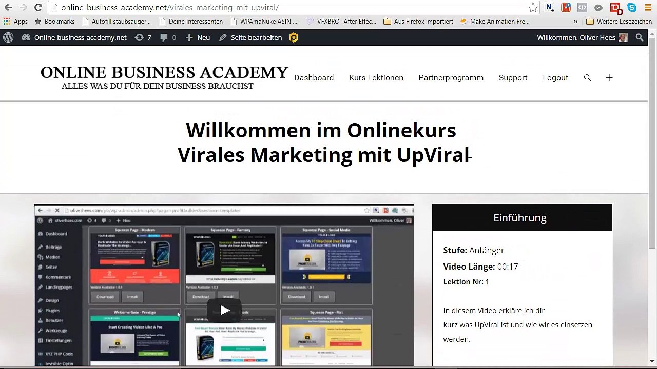Go back with the browser back arrow

(8, 8)
